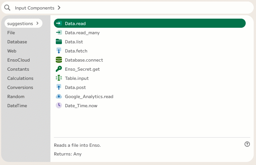
Task: Click the Input Components breadcrumb
Action: pos(34,8)
